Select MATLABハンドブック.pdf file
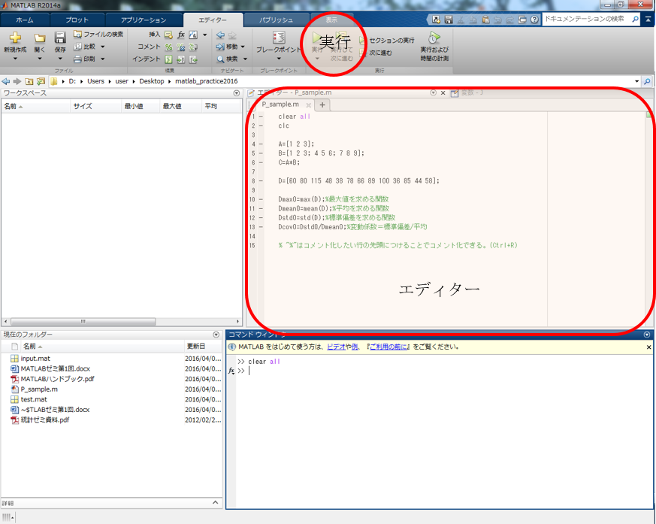Viewport: 656px width, 524px height. click(x=57, y=379)
